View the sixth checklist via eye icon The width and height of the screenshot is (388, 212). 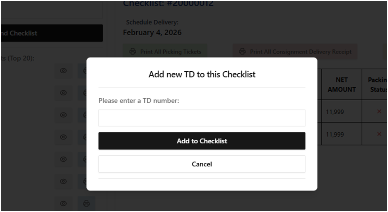pos(63,181)
